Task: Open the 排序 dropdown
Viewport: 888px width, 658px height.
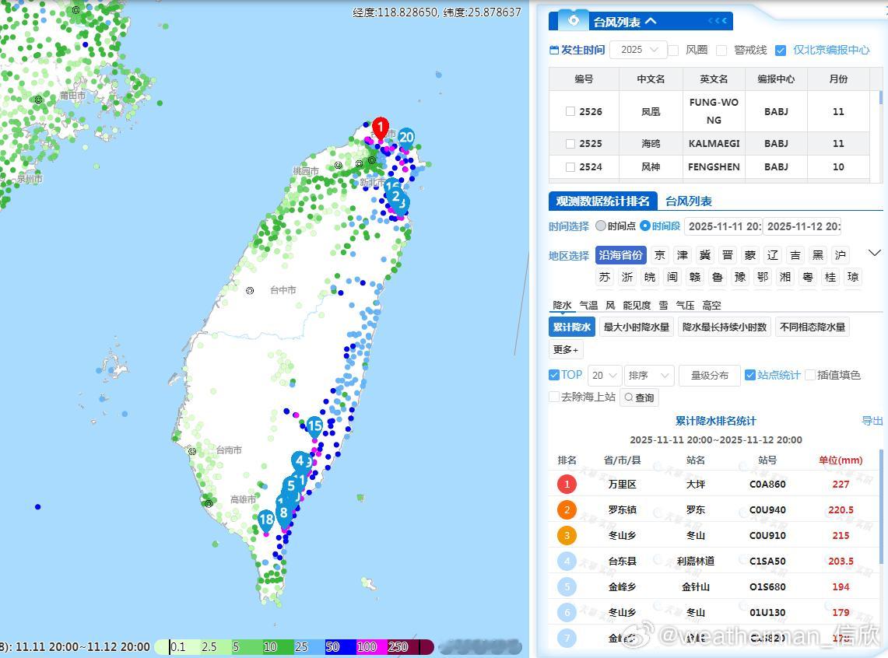Action: (648, 375)
